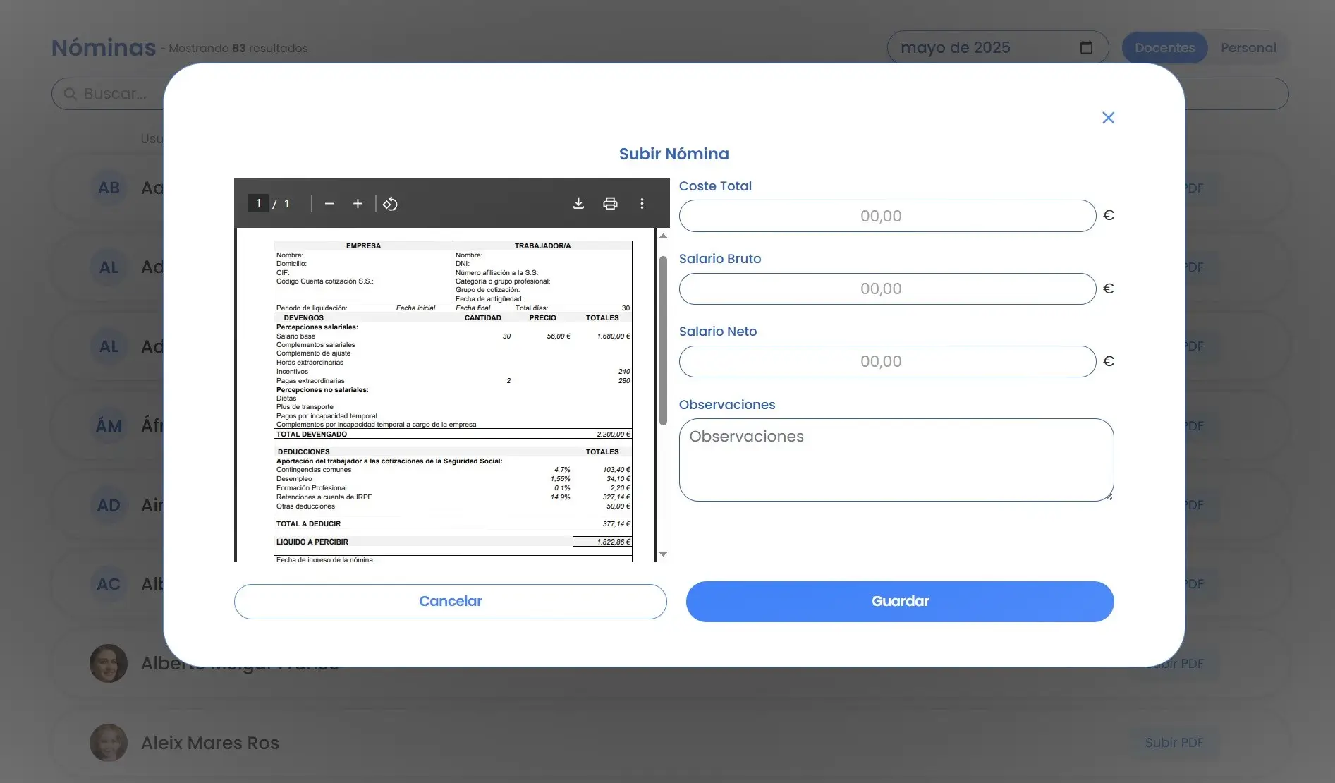Rotate the nómina PDF page
Viewport: 1335px width, 783px height.
point(390,203)
